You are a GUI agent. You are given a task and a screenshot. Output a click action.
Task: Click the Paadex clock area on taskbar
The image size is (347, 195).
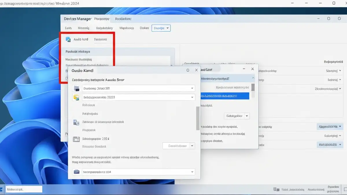333,189
